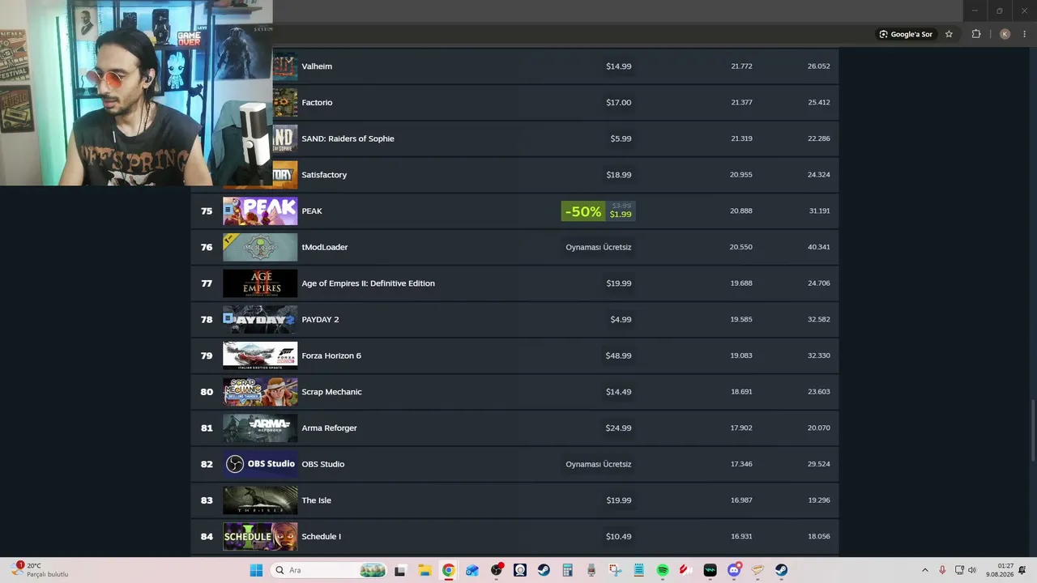Viewport: 1037px width, 583px height.
Task: Open the Valheim game title
Action: tap(317, 66)
